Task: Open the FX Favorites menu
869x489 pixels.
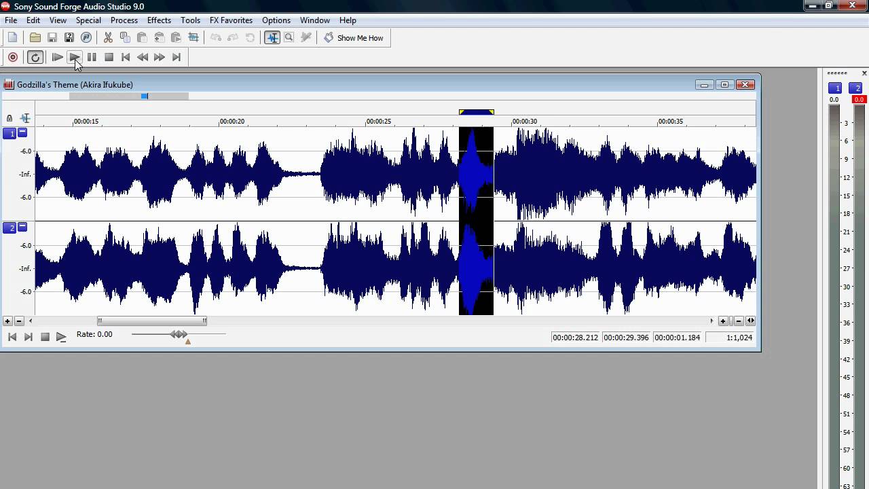Action: pyautogui.click(x=231, y=20)
